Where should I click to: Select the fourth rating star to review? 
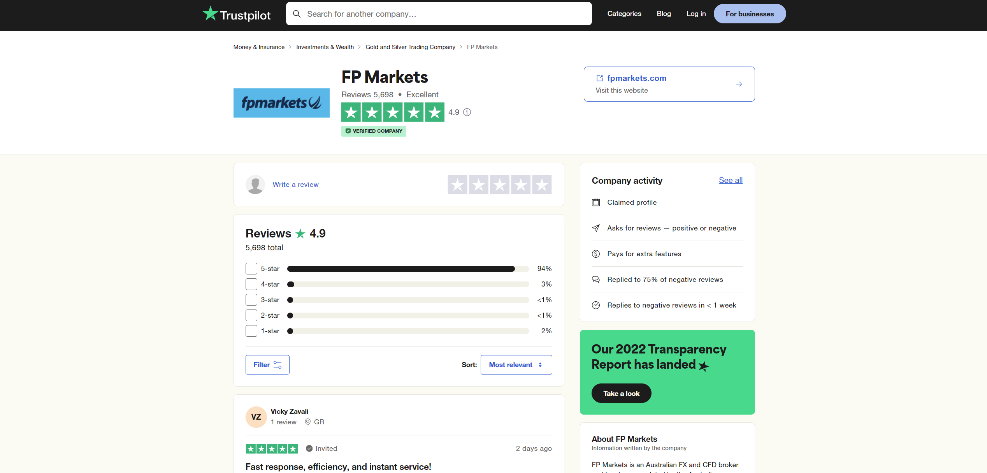[x=521, y=185]
